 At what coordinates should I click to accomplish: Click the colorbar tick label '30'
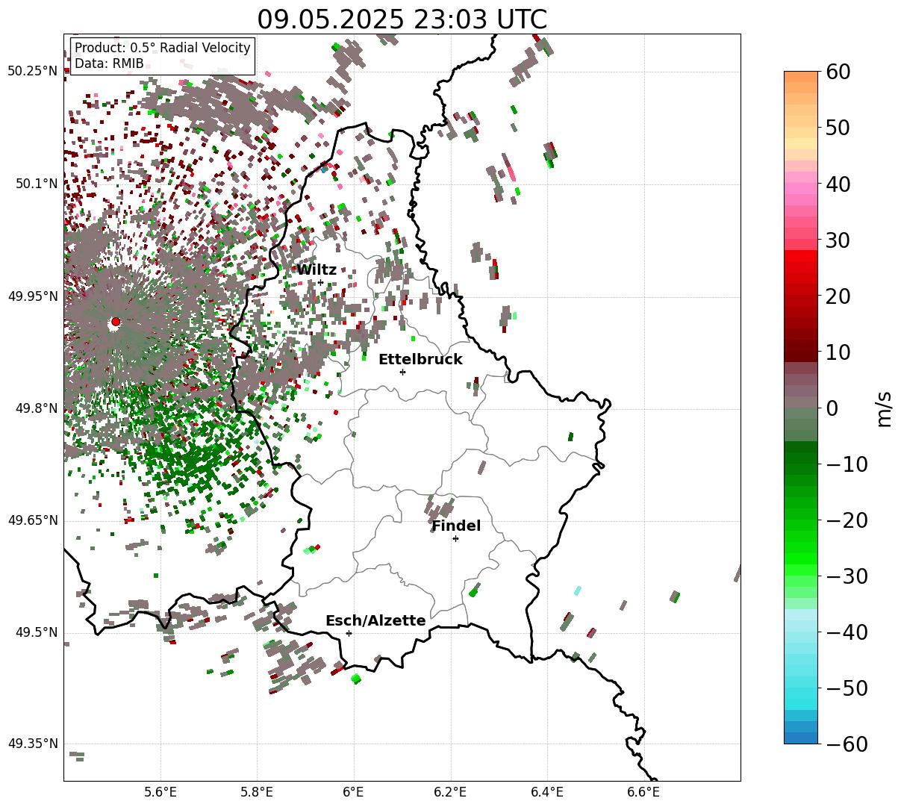(x=839, y=240)
